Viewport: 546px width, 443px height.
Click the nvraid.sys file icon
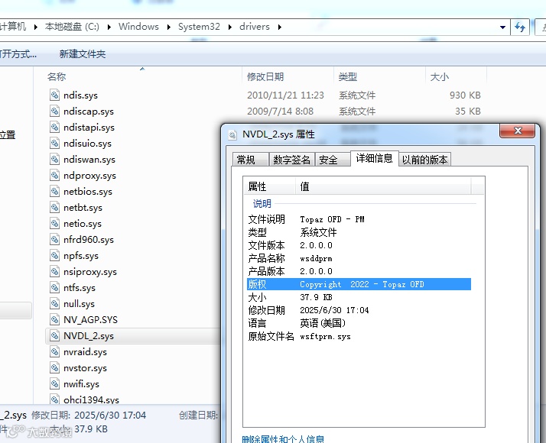(x=54, y=351)
